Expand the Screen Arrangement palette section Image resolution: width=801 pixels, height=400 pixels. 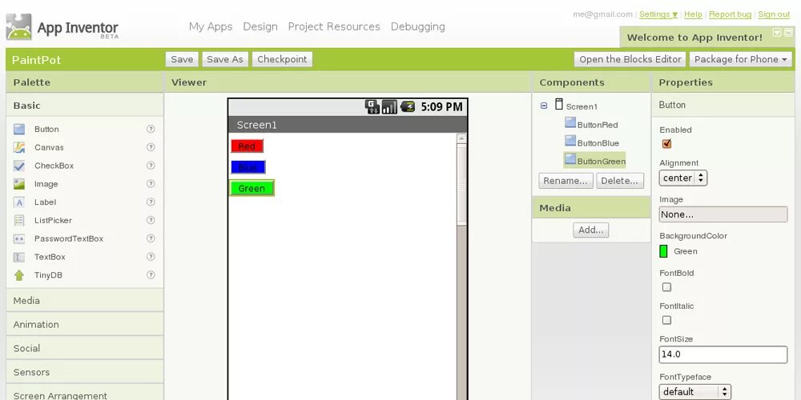[85, 394]
